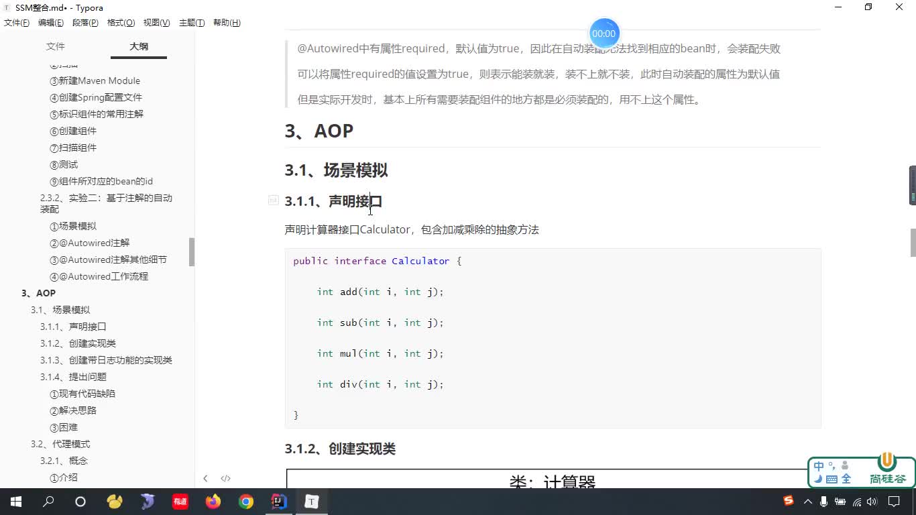916x515 pixels.
Task: Open Cortana circle on taskbar
Action: [x=80, y=502]
